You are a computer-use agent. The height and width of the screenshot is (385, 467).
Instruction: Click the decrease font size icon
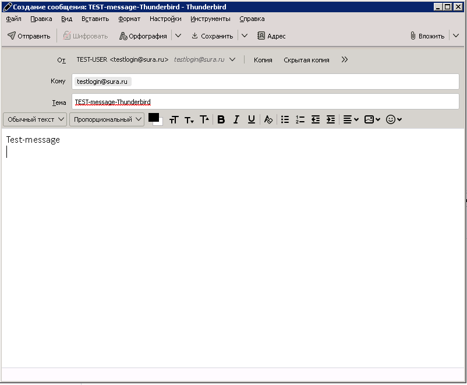[189, 119]
